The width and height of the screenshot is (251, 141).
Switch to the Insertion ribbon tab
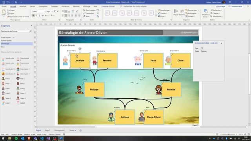pyautogui.click(x=23, y=7)
